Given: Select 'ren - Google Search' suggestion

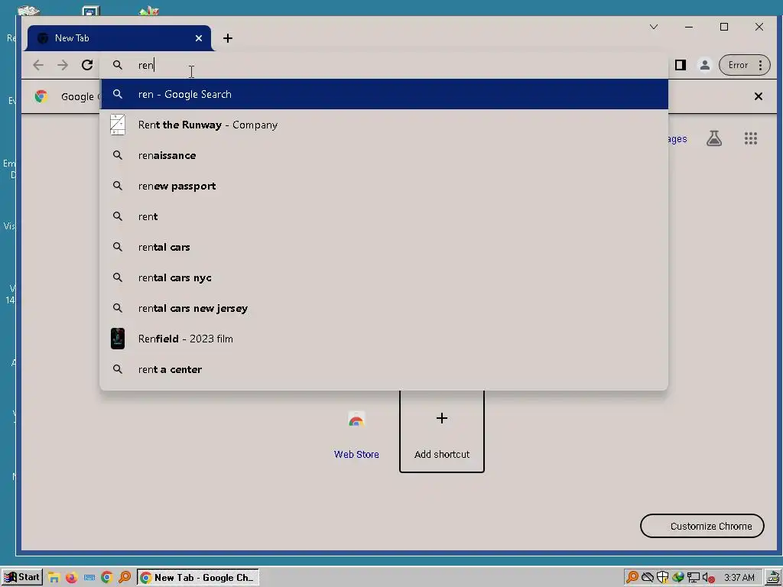Looking at the screenshot, I should click(384, 94).
